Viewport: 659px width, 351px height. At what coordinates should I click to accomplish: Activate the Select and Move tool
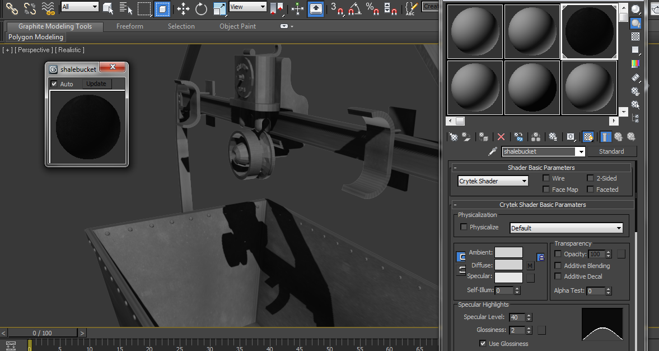coord(183,8)
